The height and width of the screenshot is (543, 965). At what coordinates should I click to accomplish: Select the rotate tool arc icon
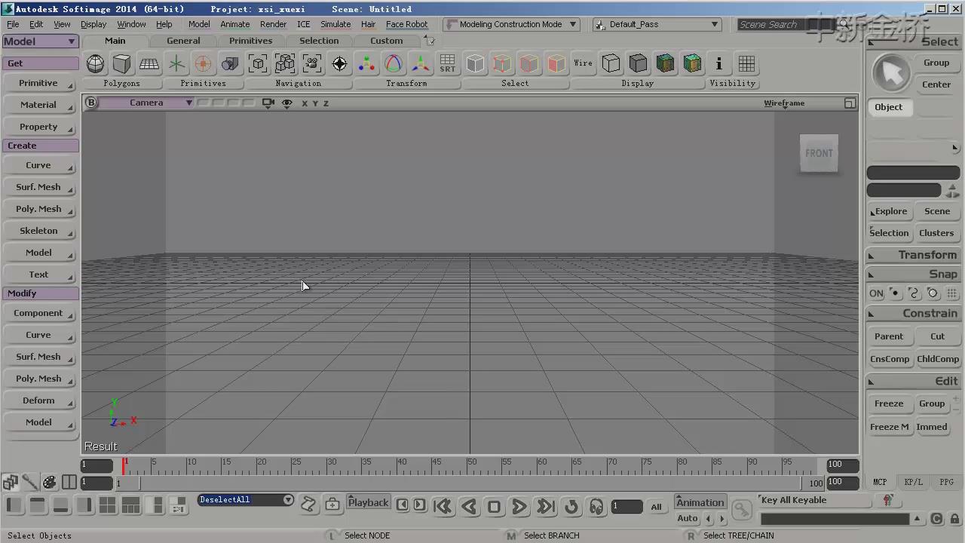(x=394, y=63)
